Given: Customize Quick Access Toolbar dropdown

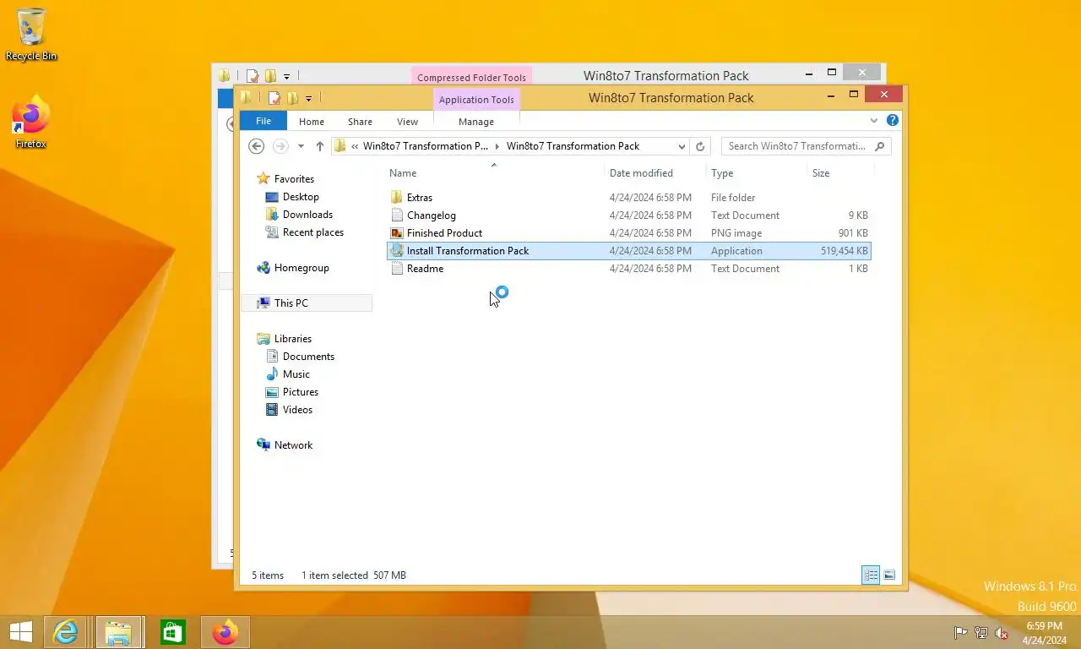Looking at the screenshot, I should click(308, 99).
